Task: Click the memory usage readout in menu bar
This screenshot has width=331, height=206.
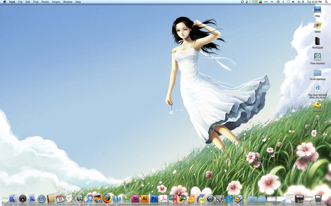Action: 253,2
